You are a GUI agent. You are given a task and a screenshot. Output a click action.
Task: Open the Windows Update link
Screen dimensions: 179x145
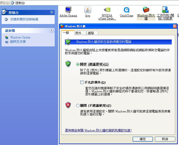coord(20,38)
